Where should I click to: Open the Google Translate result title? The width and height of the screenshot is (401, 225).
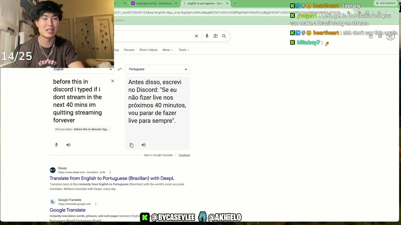pyautogui.click(x=67, y=210)
